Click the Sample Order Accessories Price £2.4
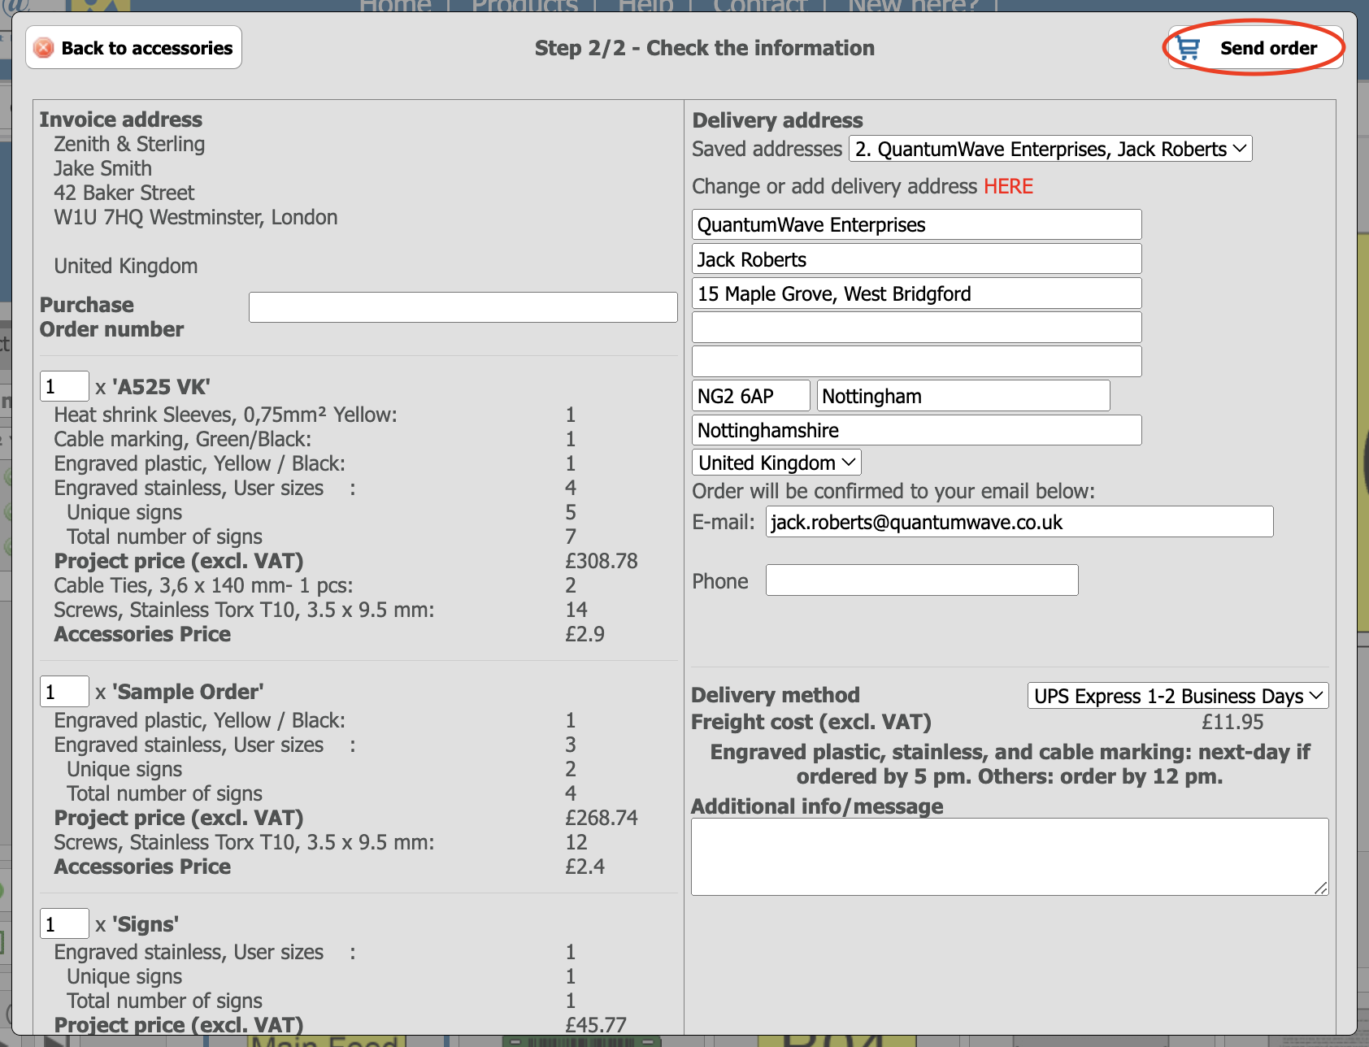This screenshot has height=1047, width=1369. click(x=585, y=867)
